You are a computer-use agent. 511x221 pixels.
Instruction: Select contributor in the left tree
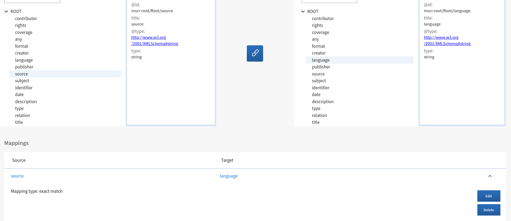click(x=26, y=18)
